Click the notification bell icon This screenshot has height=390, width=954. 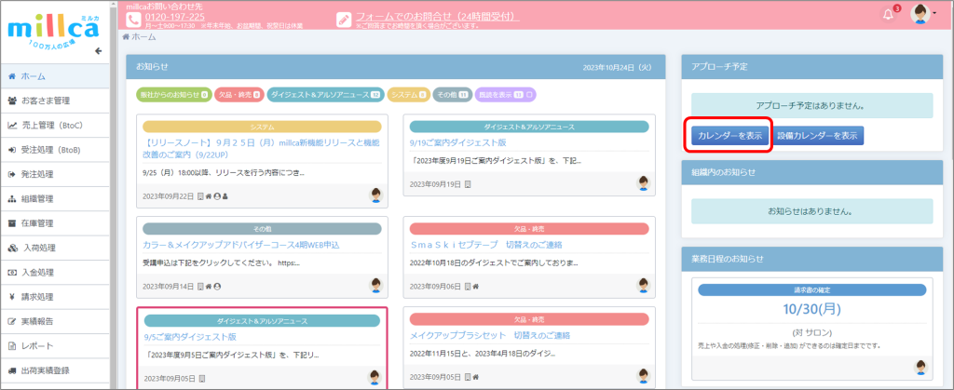(x=887, y=14)
